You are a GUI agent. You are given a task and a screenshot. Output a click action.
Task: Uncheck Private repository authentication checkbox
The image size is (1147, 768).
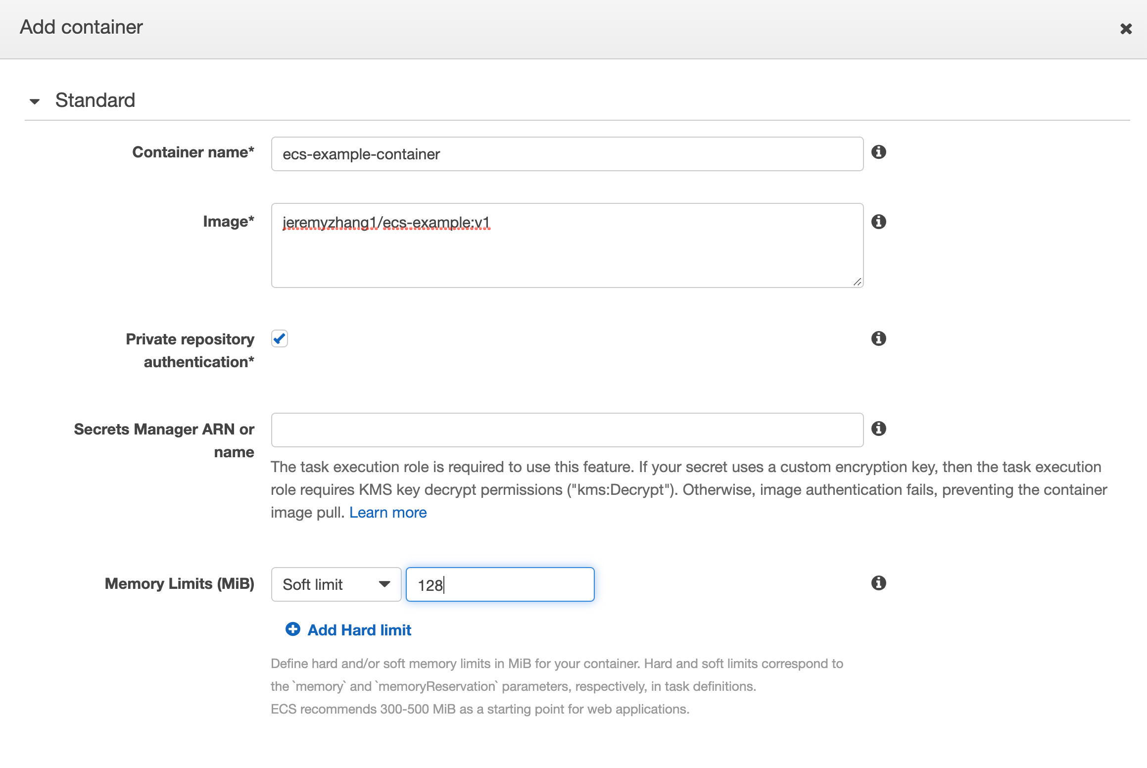click(280, 338)
